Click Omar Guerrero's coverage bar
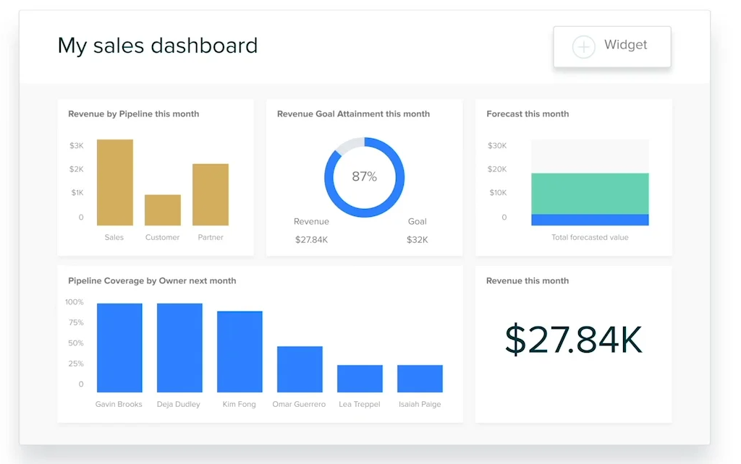 pos(300,369)
